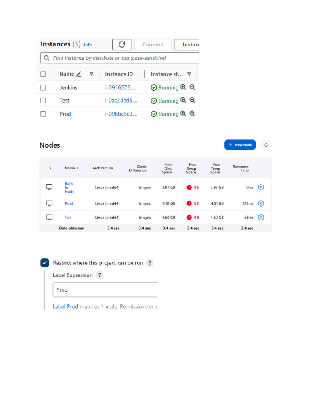The width and height of the screenshot is (310, 414).
Task: Open gear settings for Built-In Node
Action: click(x=261, y=187)
